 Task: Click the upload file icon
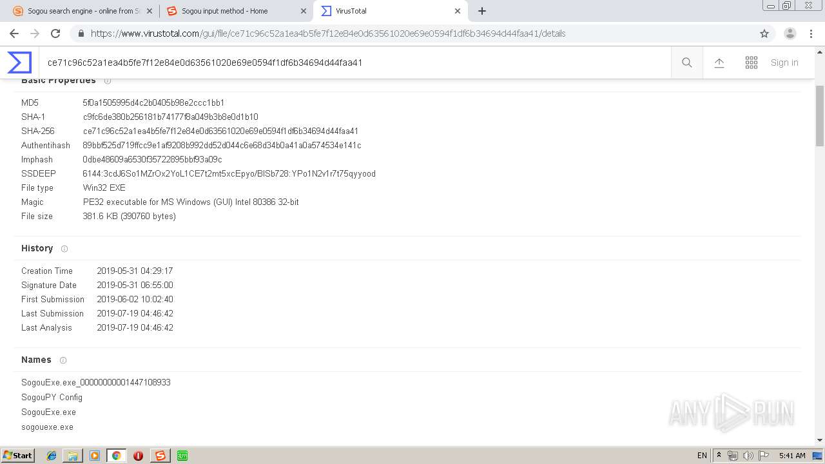[719, 63]
